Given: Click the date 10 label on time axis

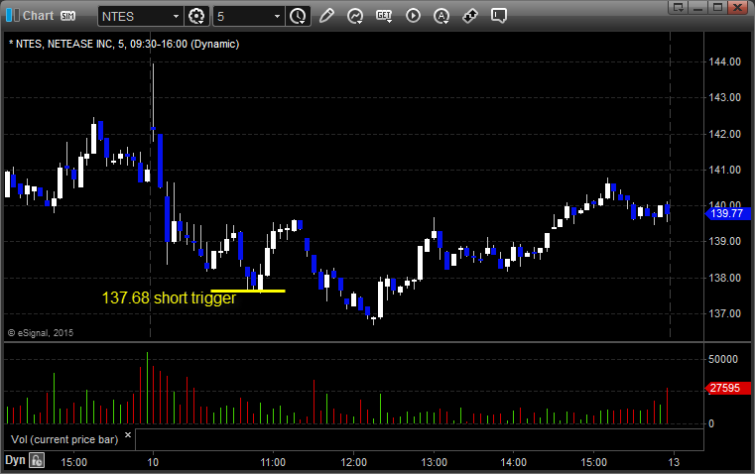Looking at the screenshot, I should coord(153,462).
